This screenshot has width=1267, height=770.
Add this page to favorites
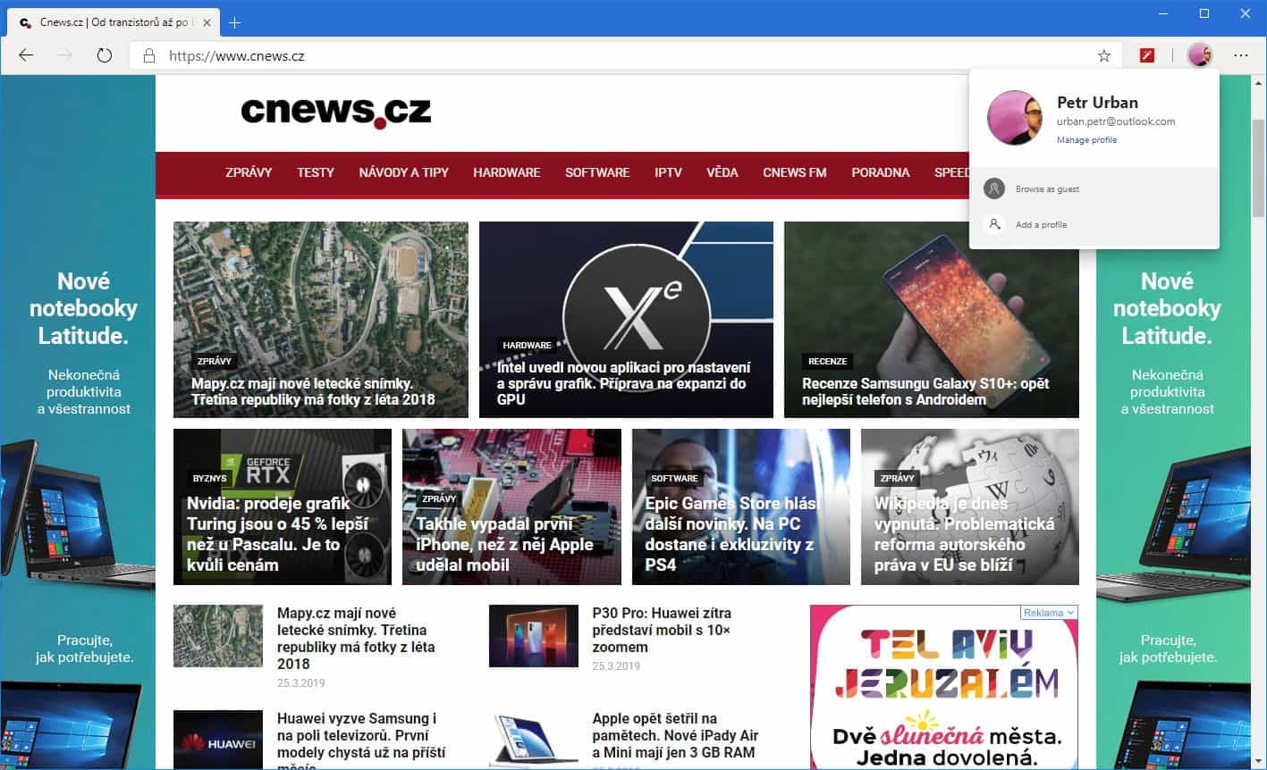[x=1104, y=56]
